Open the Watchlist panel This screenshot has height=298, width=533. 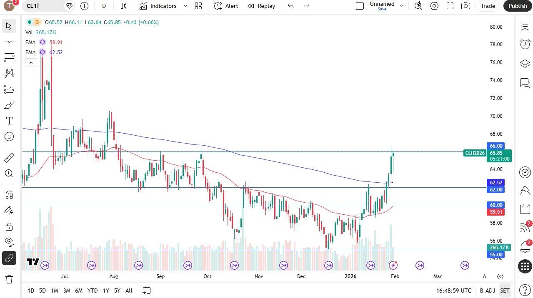525,26
